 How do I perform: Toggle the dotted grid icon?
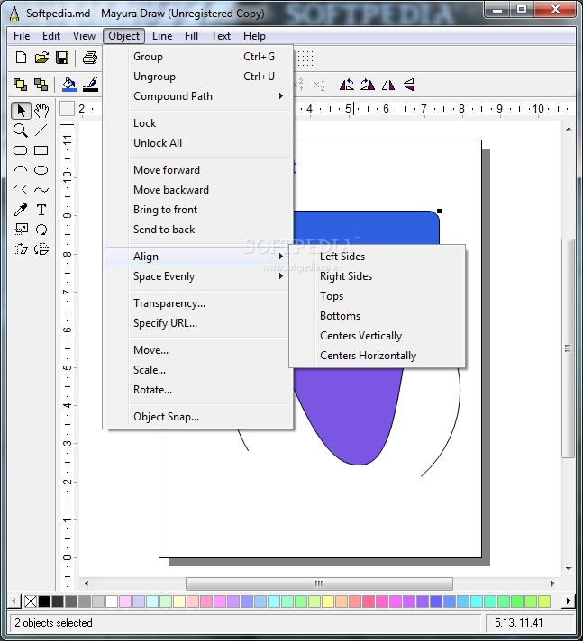pyautogui.click(x=305, y=59)
